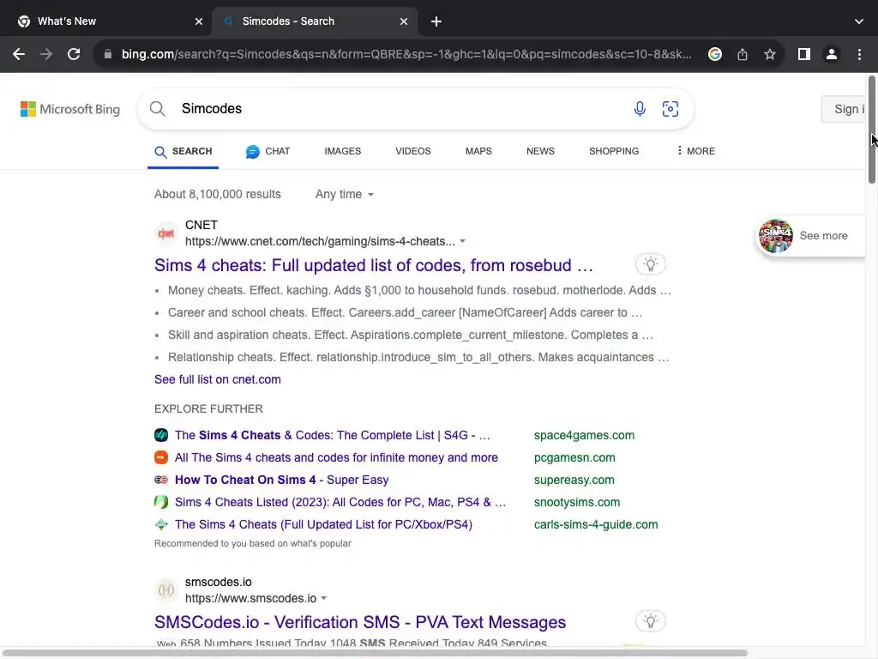Open the SHOPPING tab
Screen dimensions: 878x659
614,151
